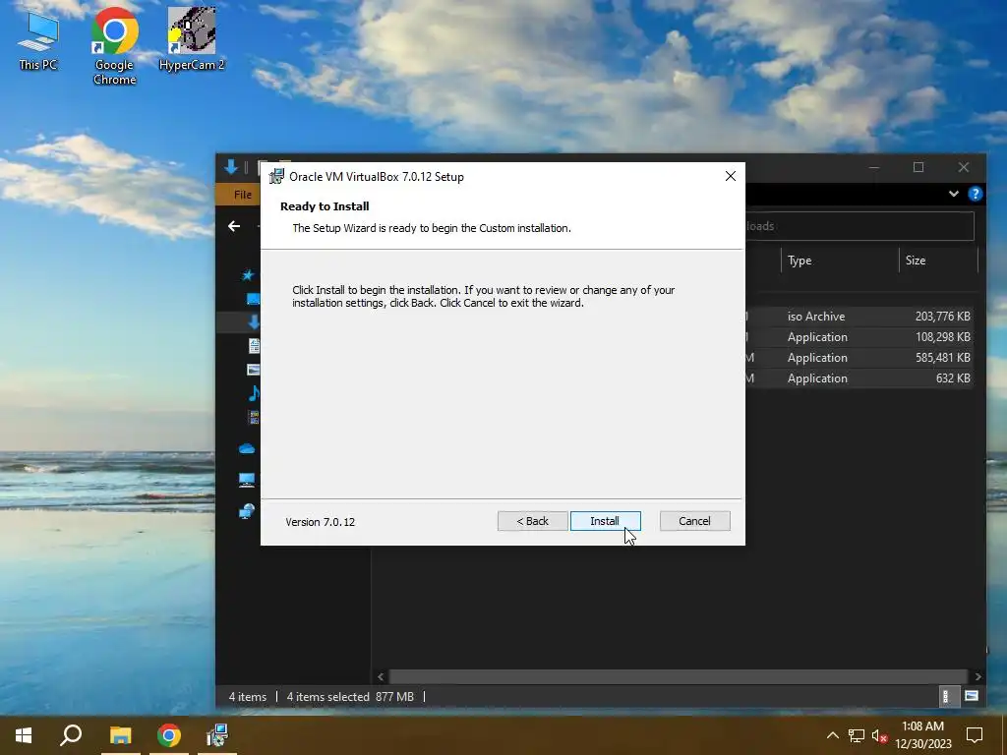Open Chrome from the taskbar

(169, 735)
